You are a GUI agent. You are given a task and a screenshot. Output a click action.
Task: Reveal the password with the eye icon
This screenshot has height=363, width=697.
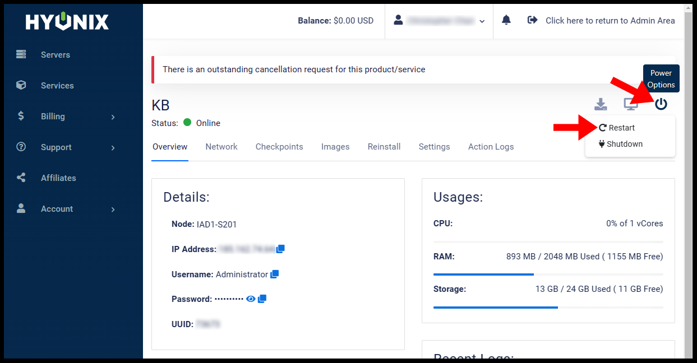[x=251, y=299]
